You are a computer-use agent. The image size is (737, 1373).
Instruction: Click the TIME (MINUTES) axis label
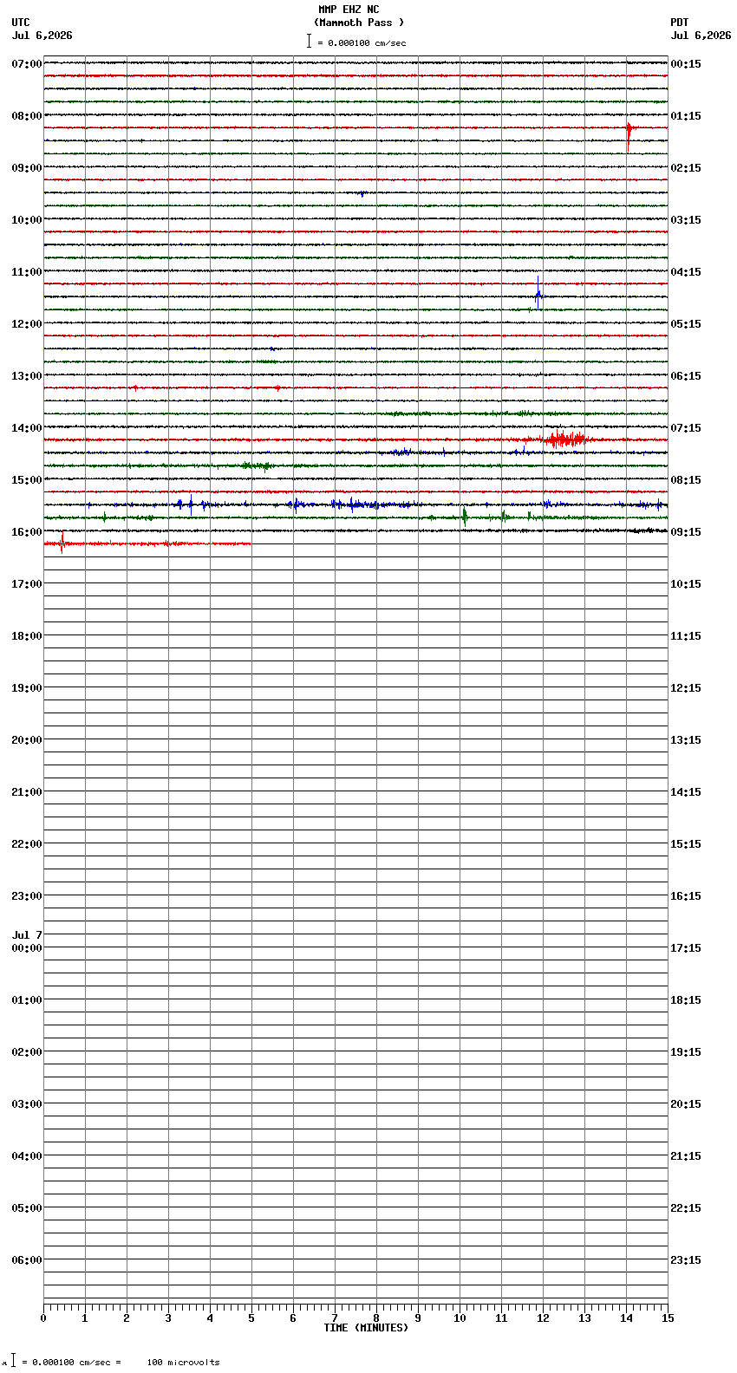[366, 1328]
